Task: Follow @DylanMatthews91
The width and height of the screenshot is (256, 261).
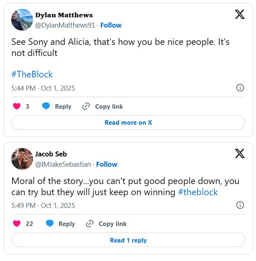Action: pyautogui.click(x=111, y=25)
